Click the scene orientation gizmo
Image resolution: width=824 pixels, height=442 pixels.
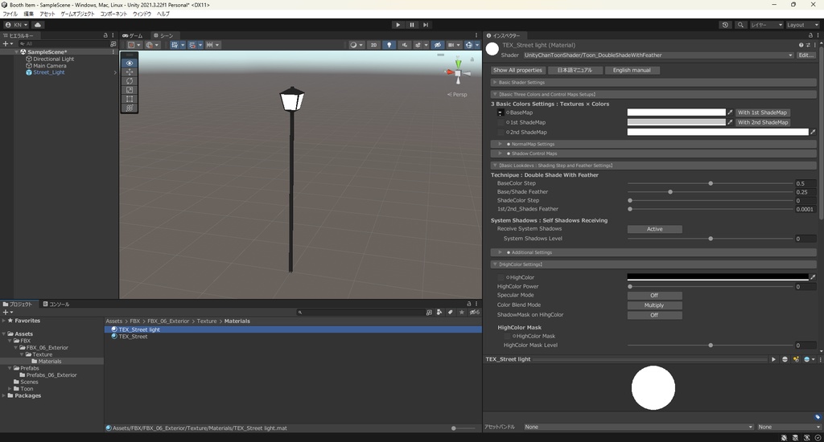458,73
